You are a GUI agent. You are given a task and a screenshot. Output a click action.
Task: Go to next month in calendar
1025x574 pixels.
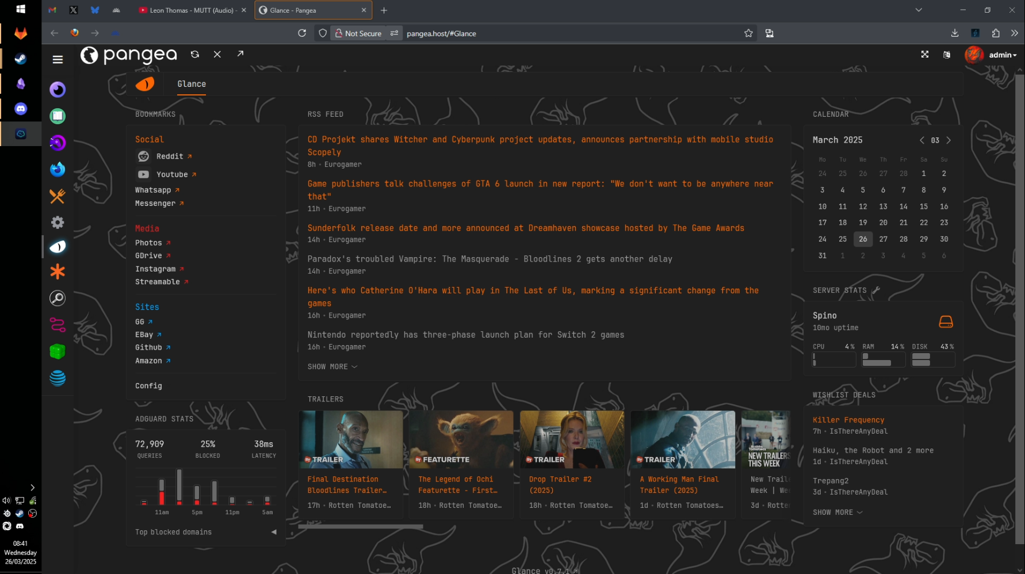pyautogui.click(x=948, y=140)
